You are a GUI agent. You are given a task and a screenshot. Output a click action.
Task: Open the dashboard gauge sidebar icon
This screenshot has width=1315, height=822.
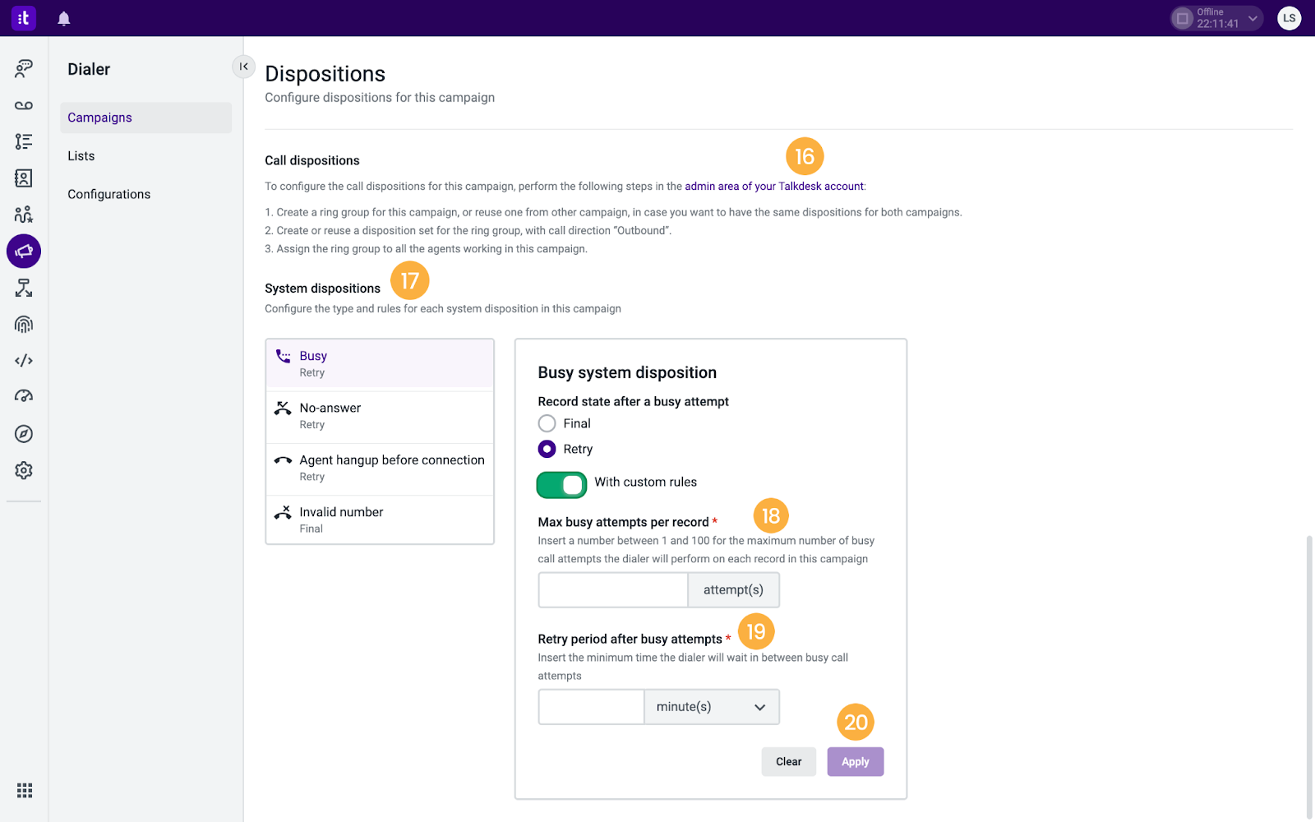point(24,396)
